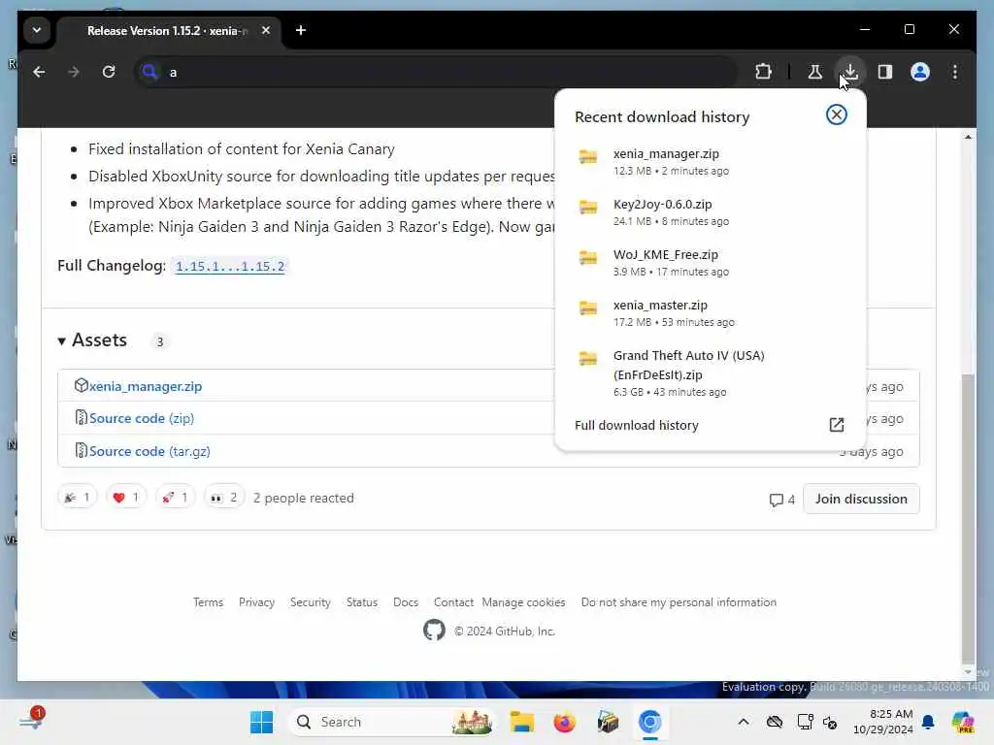Open File Explorer from taskbar
The width and height of the screenshot is (994, 745).
click(x=521, y=722)
